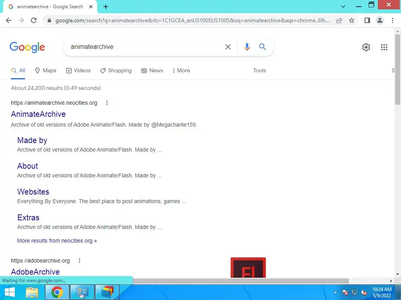Open the Windows Start menu
The width and height of the screenshot is (401, 300).
pos(10,292)
